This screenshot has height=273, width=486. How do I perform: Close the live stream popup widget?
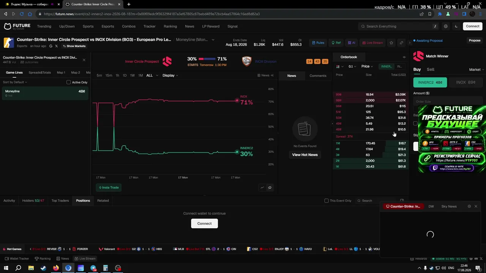click(x=476, y=206)
